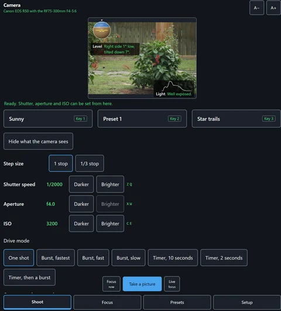This screenshot has height=311, width=281.
Task: Toggle Live focus
Action: click(172, 284)
